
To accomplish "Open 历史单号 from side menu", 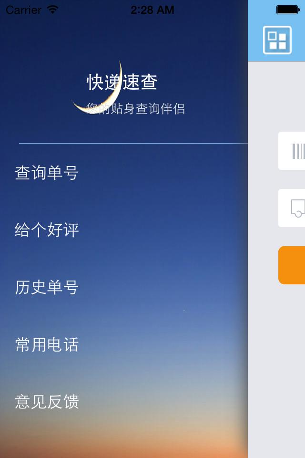I will pos(47,287).
